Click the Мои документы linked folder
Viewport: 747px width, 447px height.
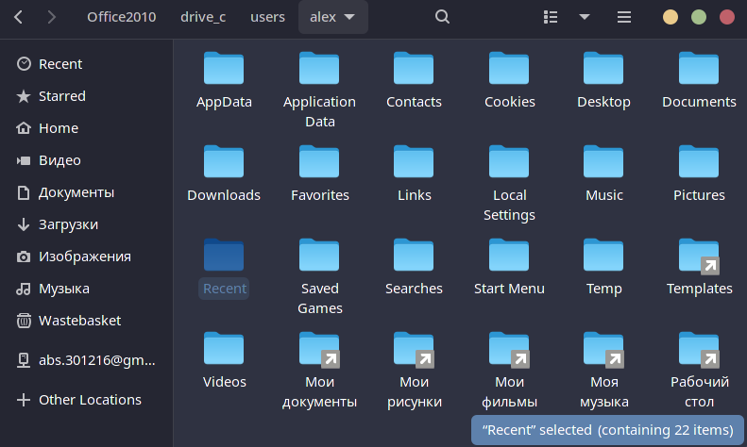pos(319,349)
